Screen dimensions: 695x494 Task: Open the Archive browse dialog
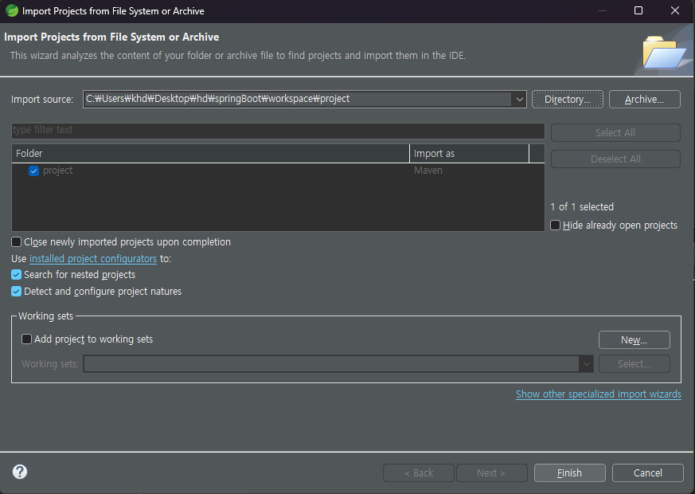point(645,100)
